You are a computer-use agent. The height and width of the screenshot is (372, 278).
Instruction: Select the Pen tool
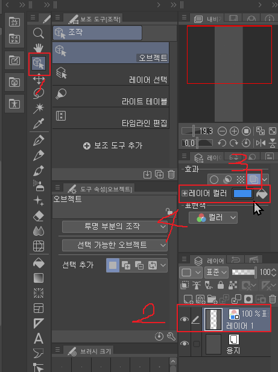(39, 140)
